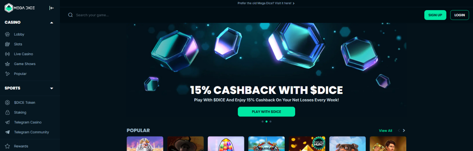Click the SIGN UP button
This screenshot has height=151, width=473.
[x=435, y=15]
